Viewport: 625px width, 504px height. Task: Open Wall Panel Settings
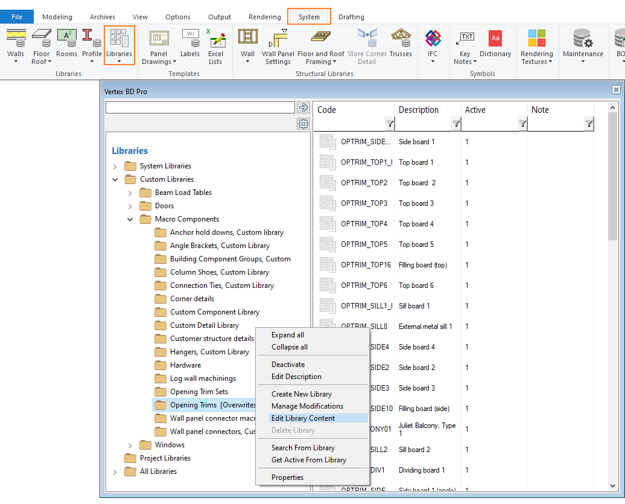[278, 46]
